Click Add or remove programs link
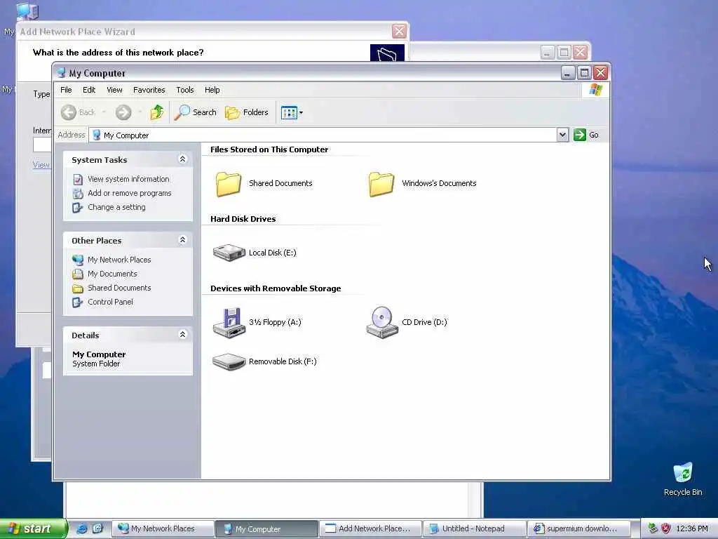Image resolution: width=718 pixels, height=539 pixels. tap(130, 193)
